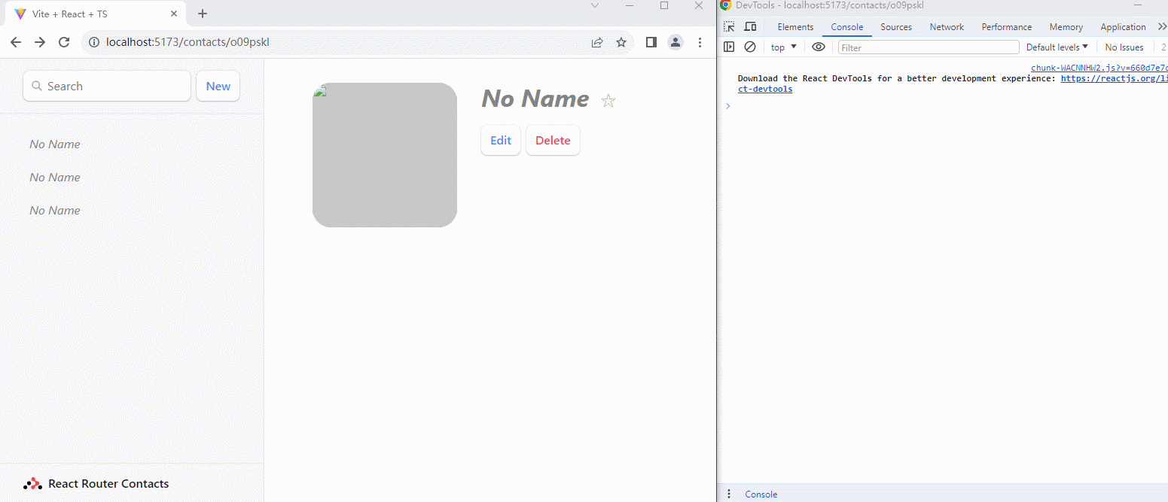Click the contact avatar placeholder image
Viewport: 1168px width, 502px height.
tap(385, 155)
